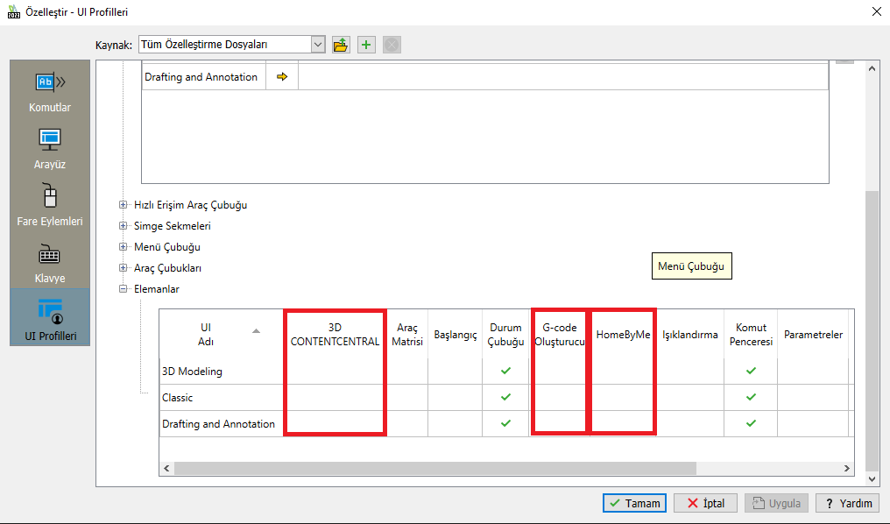Expand the Menü Çubuğu tree node
The image size is (890, 524).
point(124,247)
